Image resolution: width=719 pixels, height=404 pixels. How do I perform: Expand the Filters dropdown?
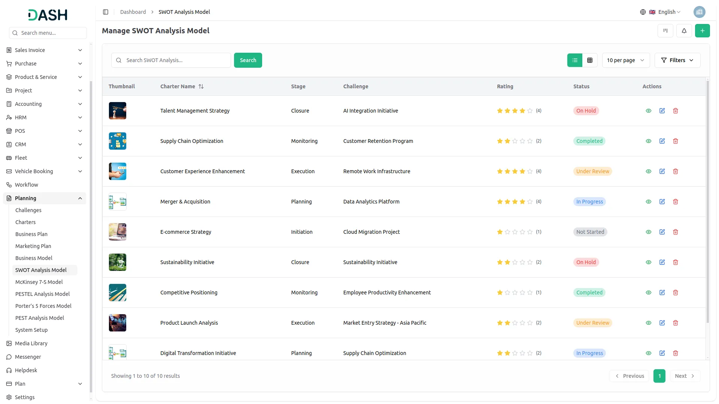point(677,60)
